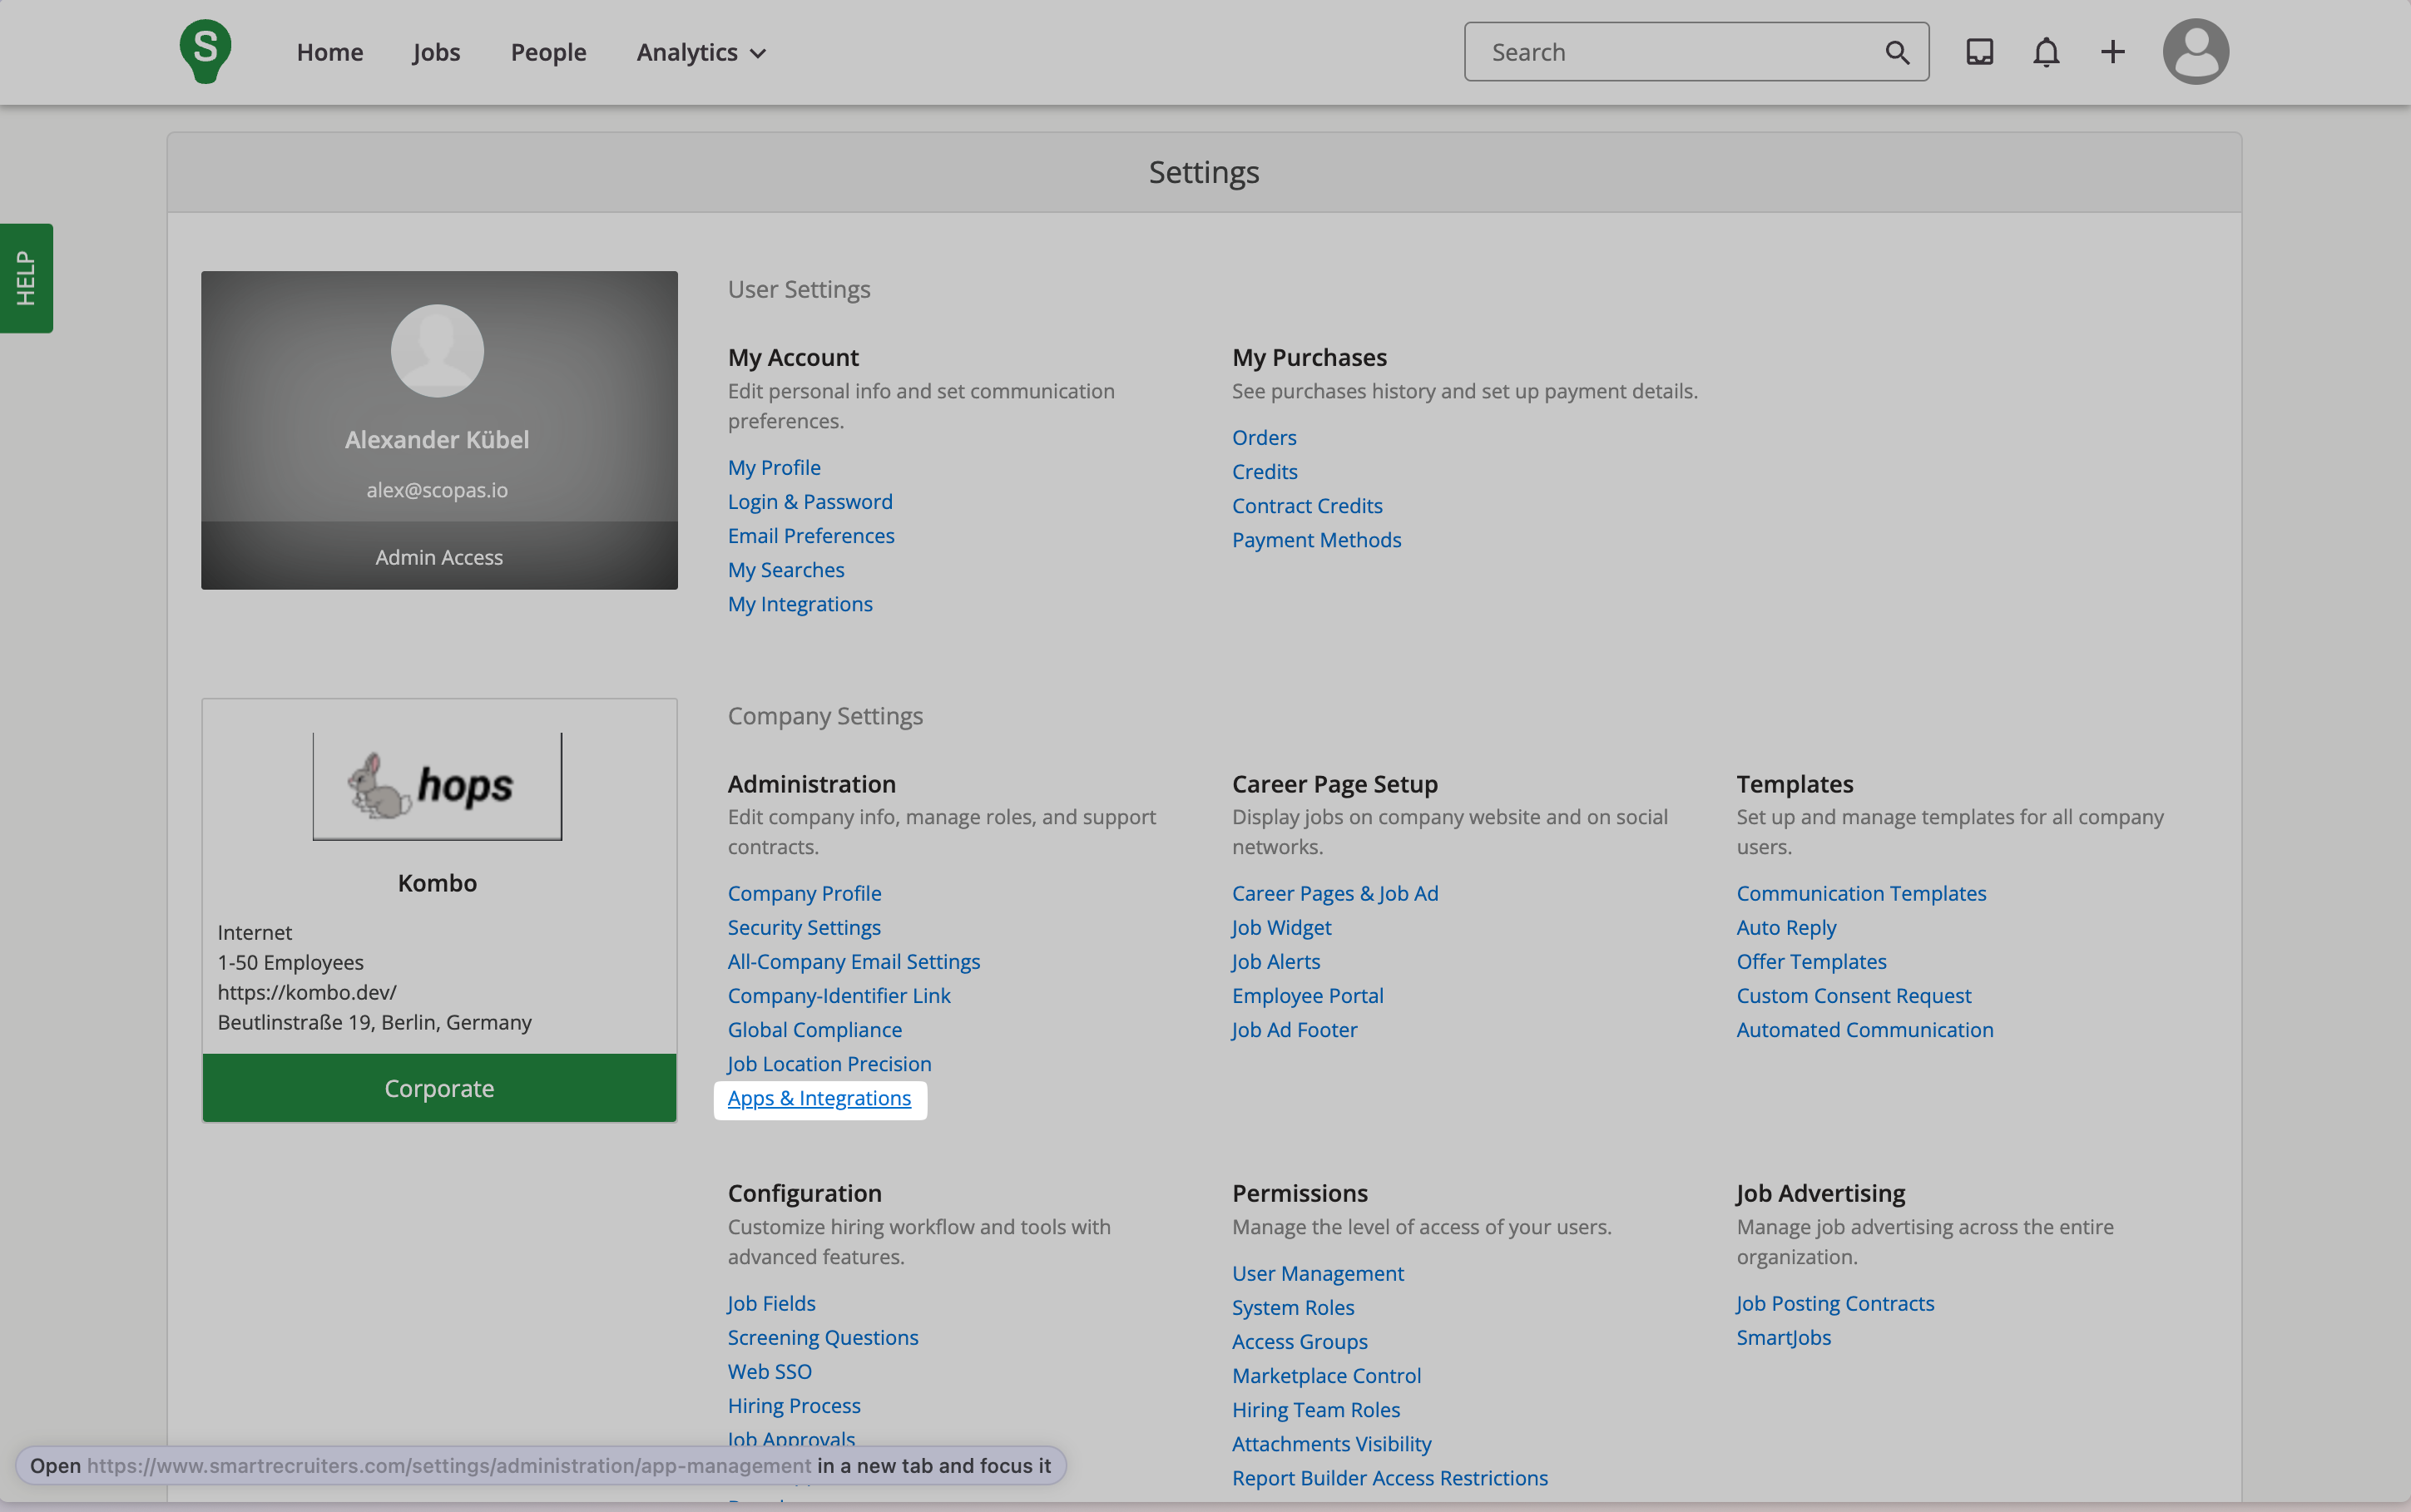The width and height of the screenshot is (2411, 1512).
Task: Click the plus create icon
Action: tap(2112, 52)
